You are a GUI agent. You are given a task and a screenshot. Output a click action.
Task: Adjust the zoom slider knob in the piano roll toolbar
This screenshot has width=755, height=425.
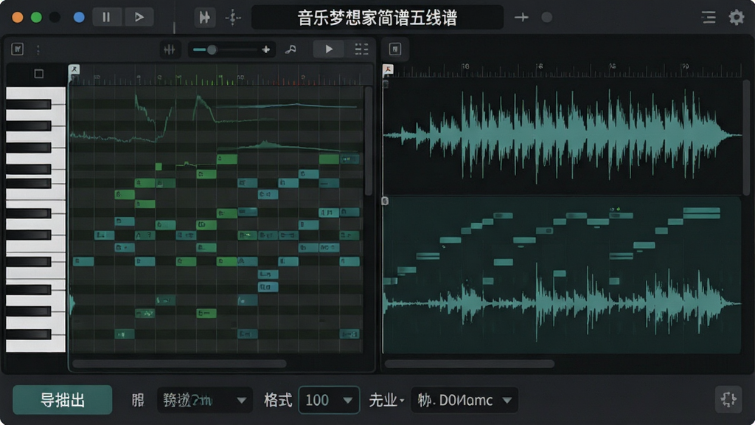[x=212, y=49]
